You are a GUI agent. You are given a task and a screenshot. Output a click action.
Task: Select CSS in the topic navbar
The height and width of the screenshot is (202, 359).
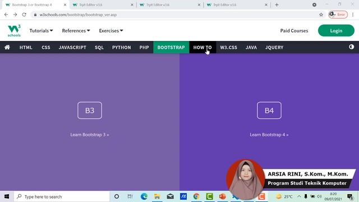46,47
